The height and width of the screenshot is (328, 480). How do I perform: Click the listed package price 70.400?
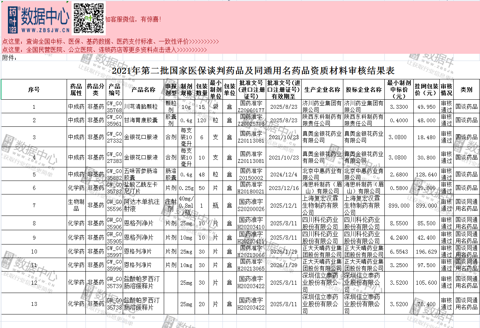click(427, 304)
